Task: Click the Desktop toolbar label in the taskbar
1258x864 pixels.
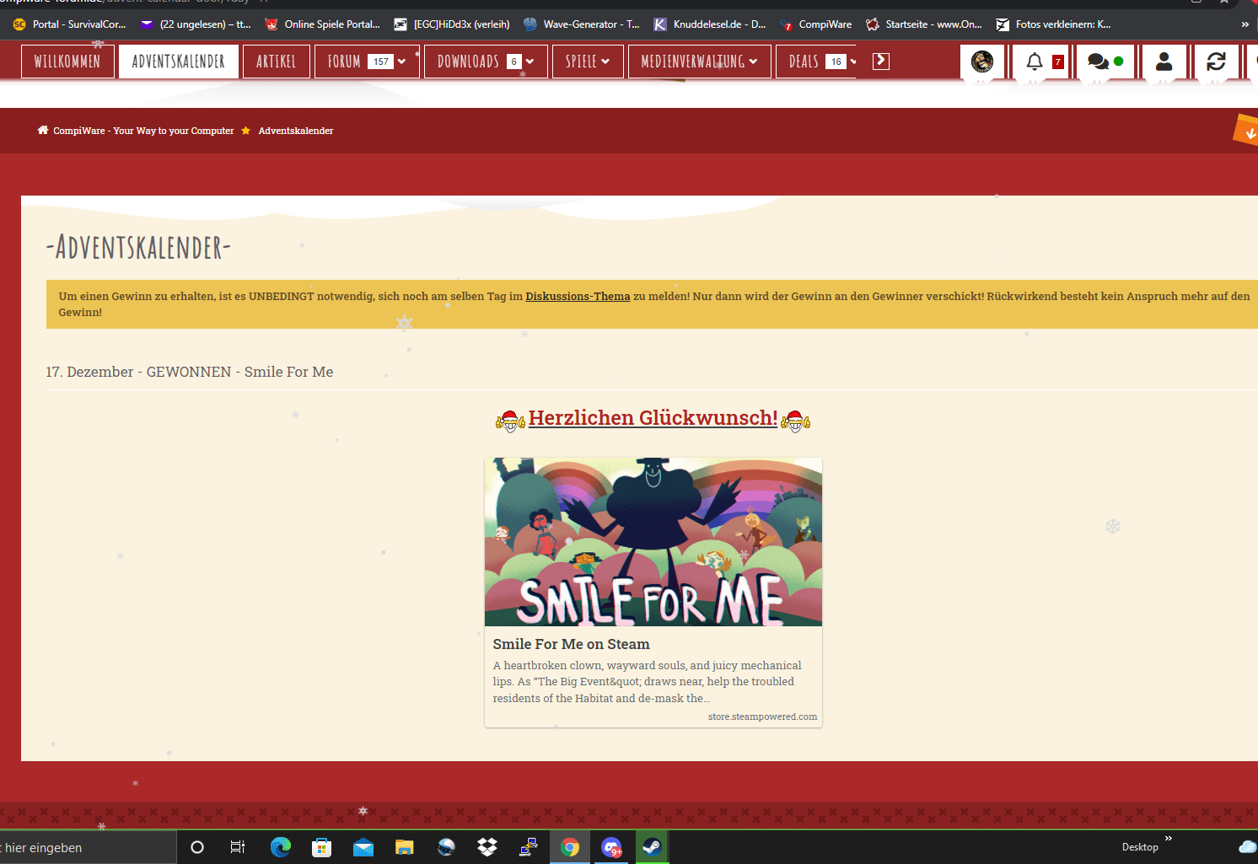Action: point(1140,847)
